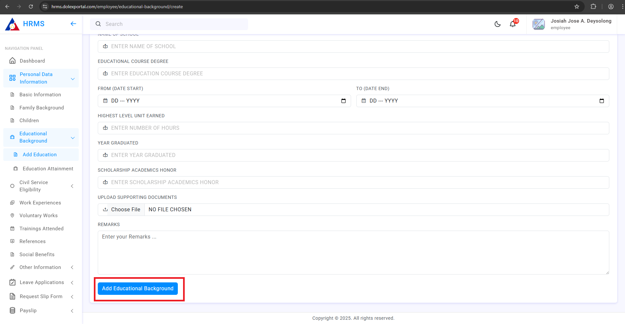The height and width of the screenshot is (324, 625).
Task: Open Work Experiences from sidebar
Action: point(40,203)
